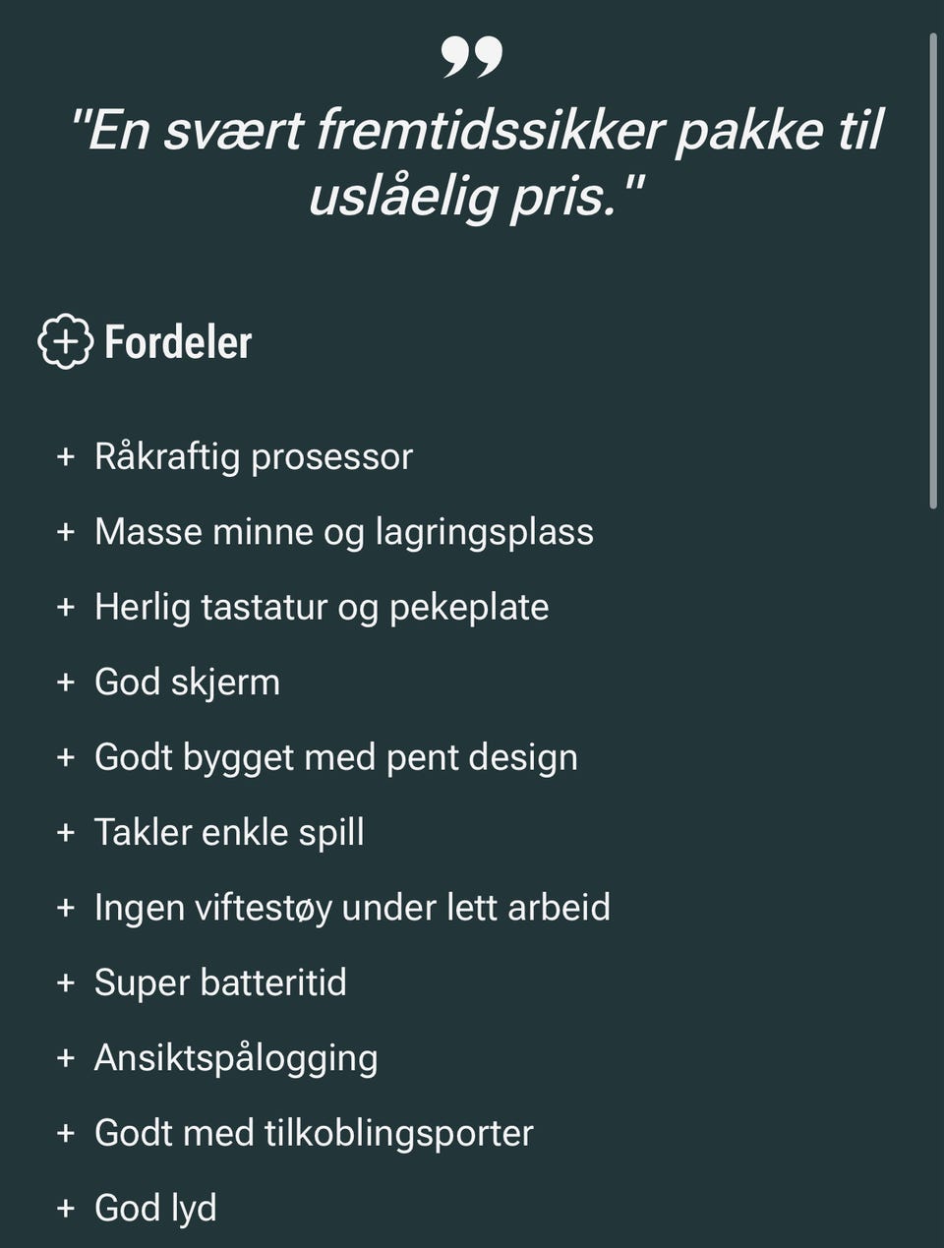The image size is (944, 1248).
Task: Click Ingen viftestøy under lett arbeid text
Action: 352,908
